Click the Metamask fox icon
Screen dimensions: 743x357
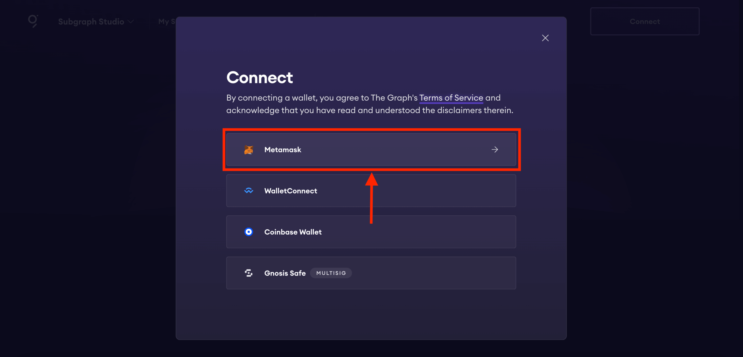click(249, 150)
